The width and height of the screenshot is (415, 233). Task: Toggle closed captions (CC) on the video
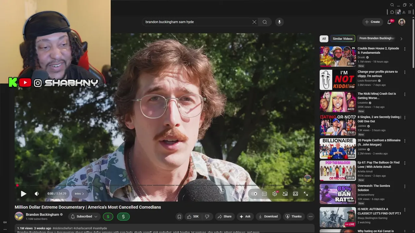[x=264, y=194]
